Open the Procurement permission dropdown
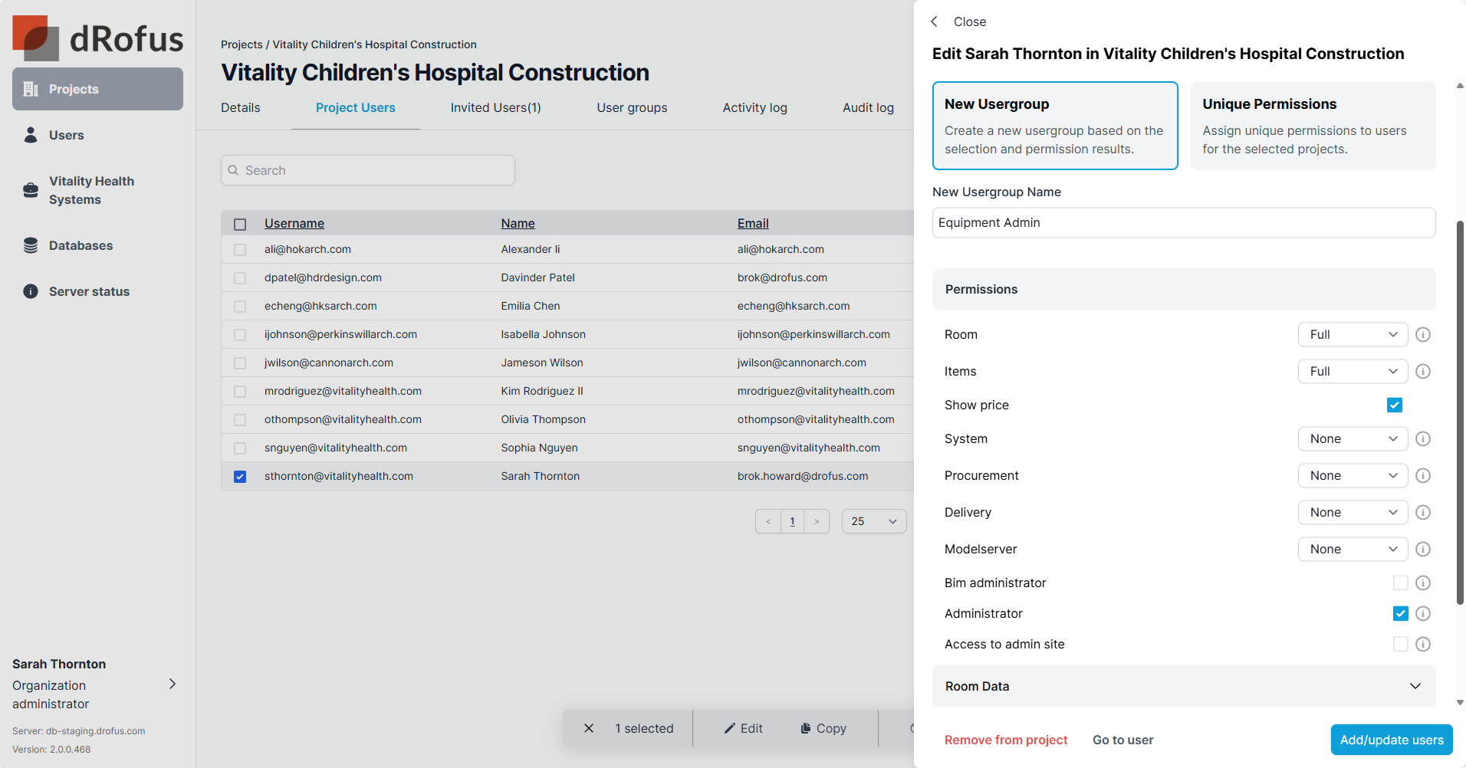1466x768 pixels. coord(1353,475)
